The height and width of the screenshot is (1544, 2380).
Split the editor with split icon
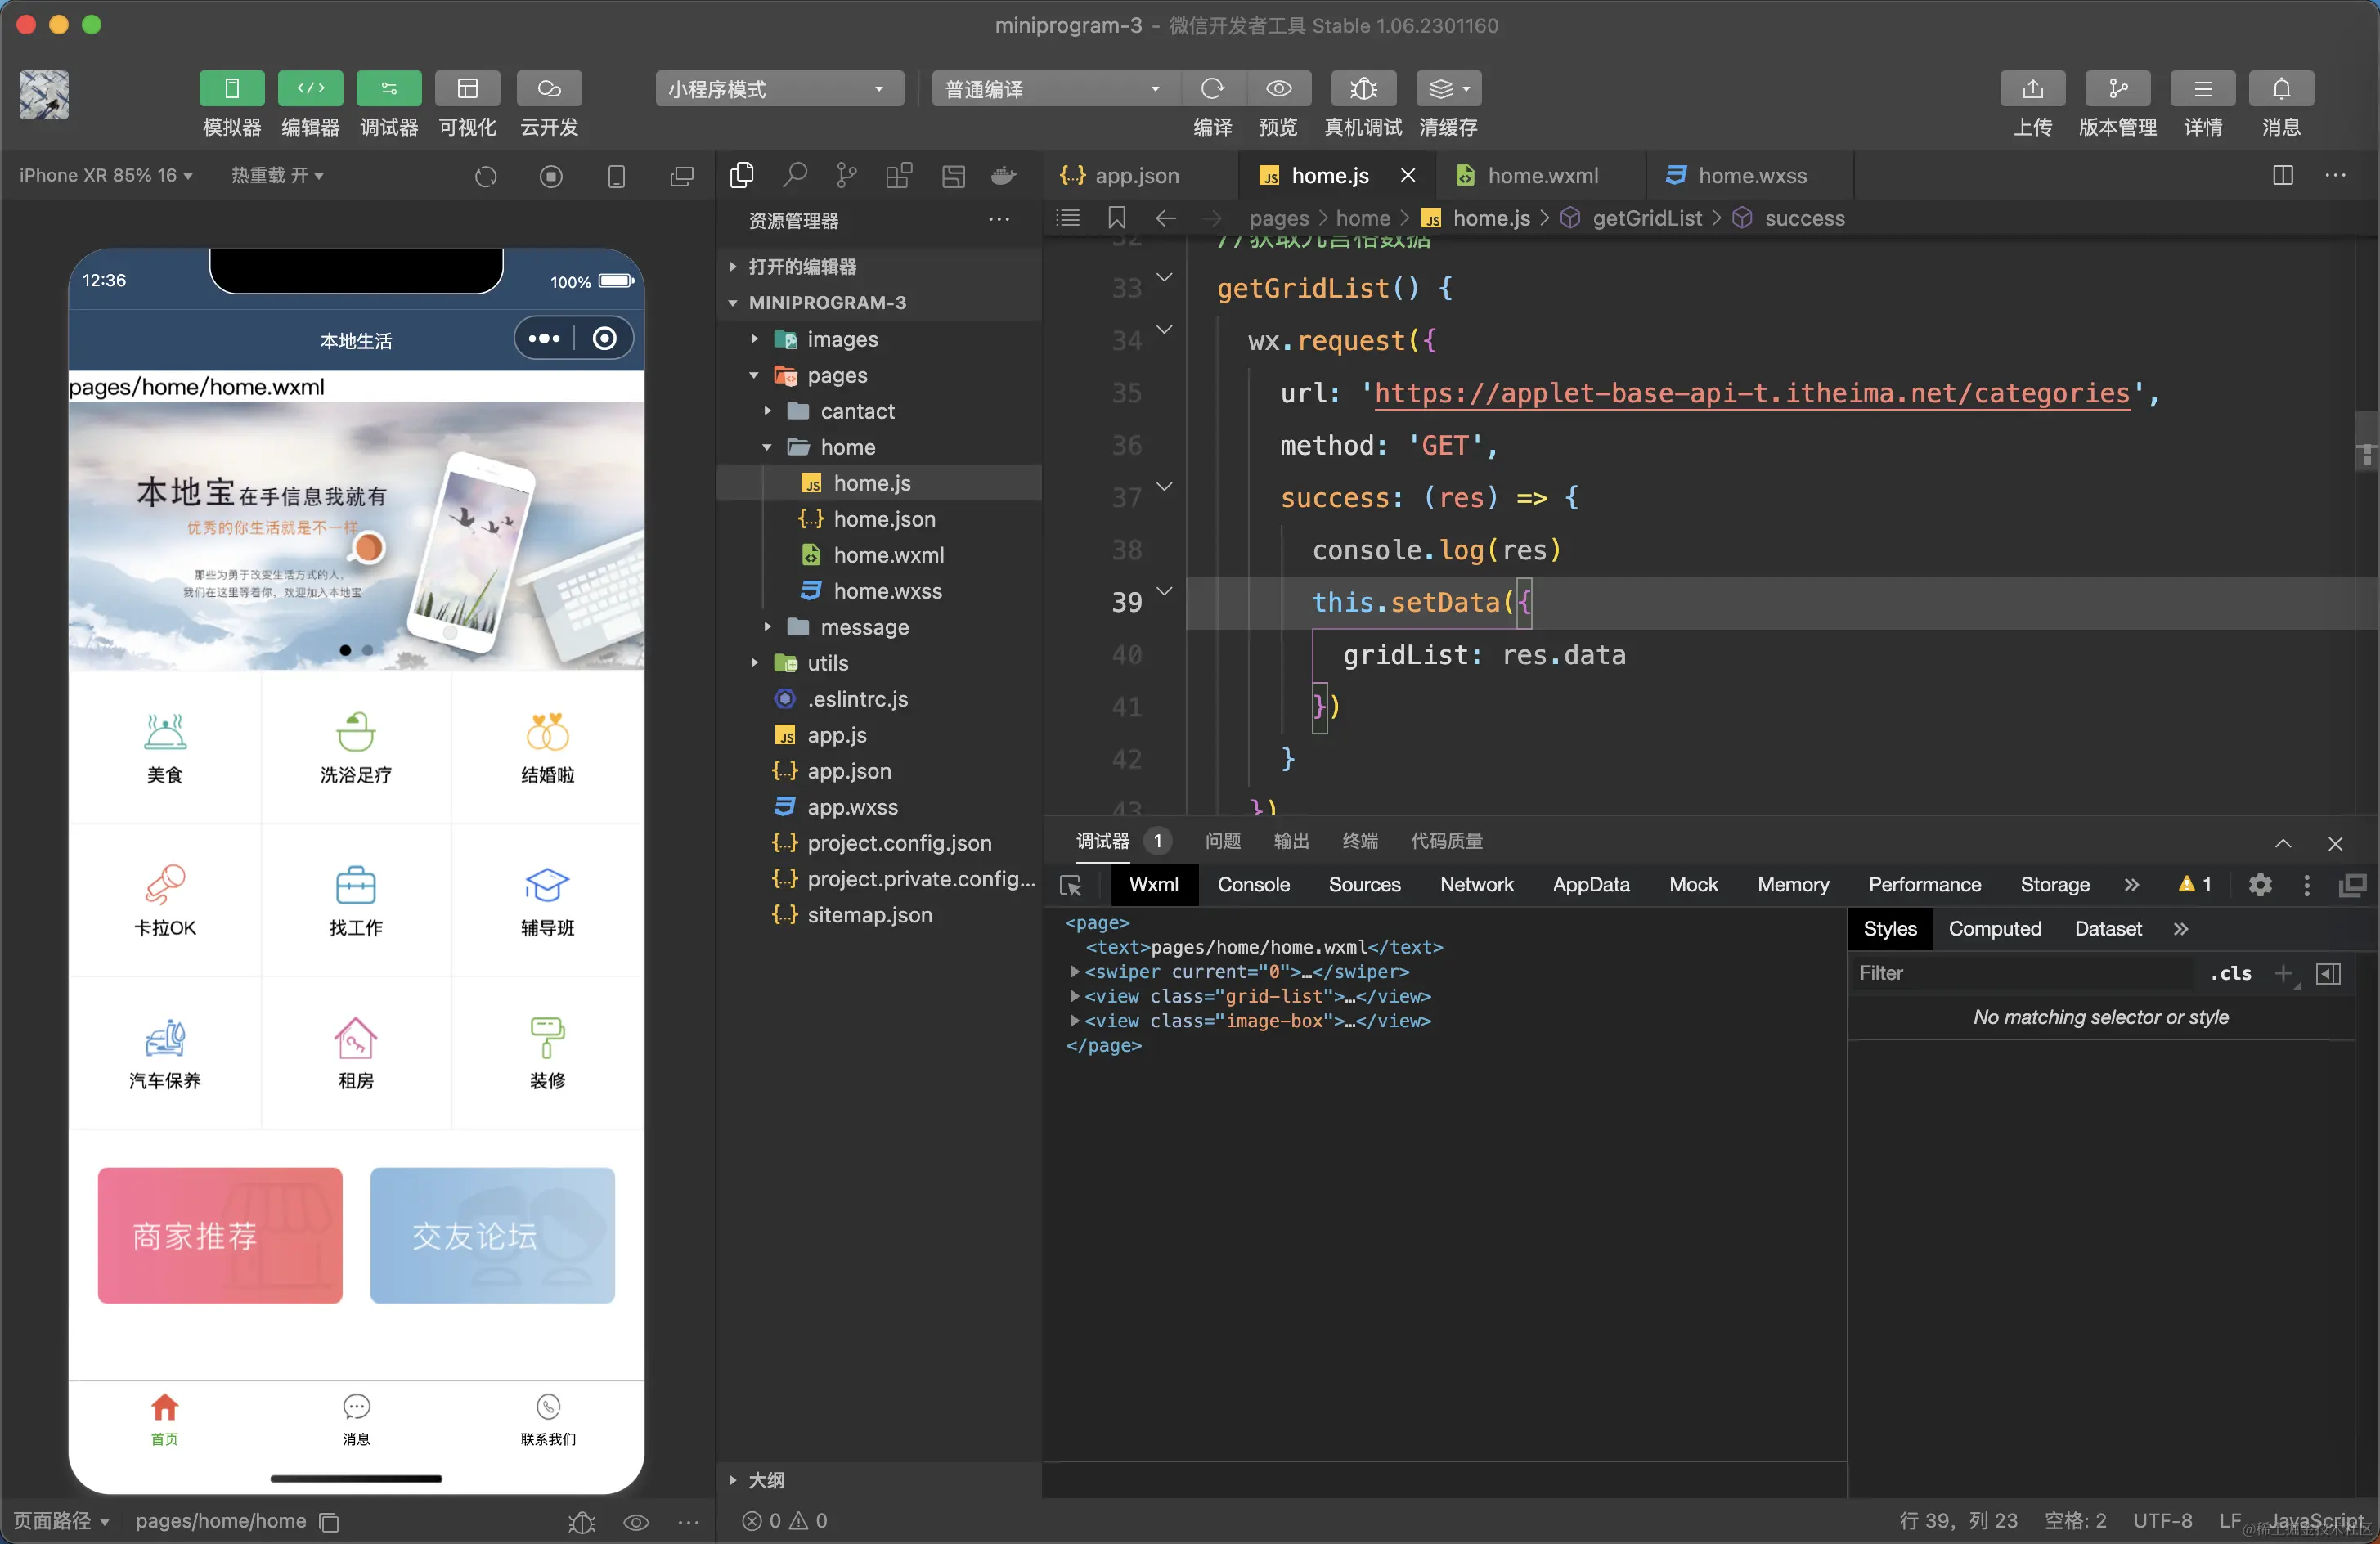pos(2282,176)
